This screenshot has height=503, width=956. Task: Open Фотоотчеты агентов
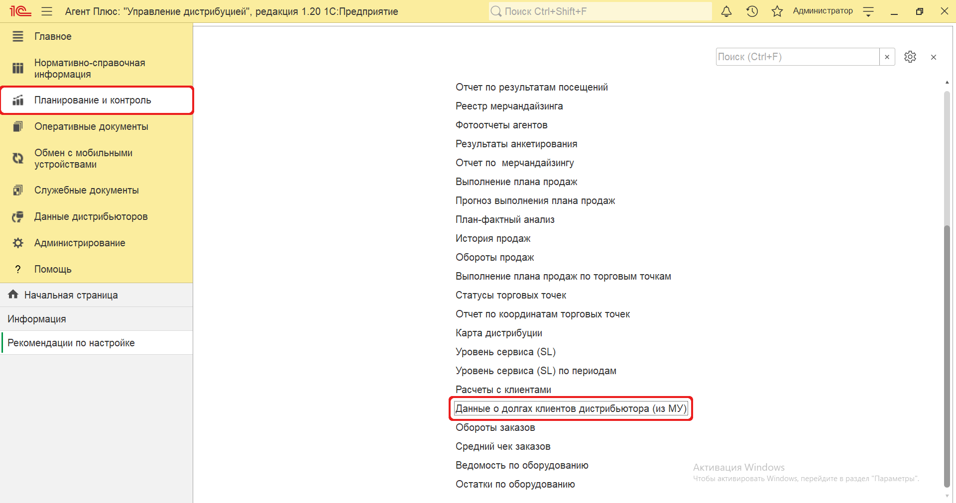pos(501,125)
